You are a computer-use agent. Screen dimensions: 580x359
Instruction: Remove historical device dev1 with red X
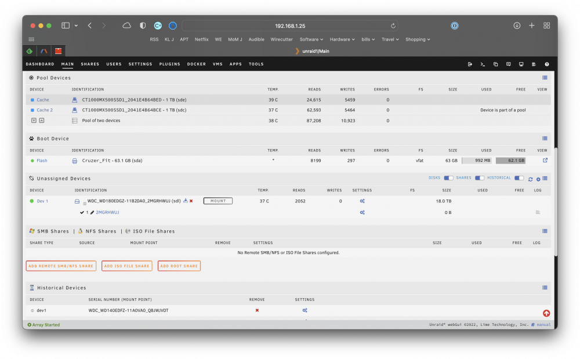257,310
